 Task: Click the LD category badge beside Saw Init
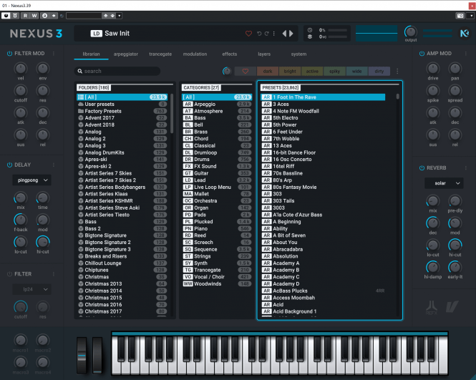(x=96, y=34)
